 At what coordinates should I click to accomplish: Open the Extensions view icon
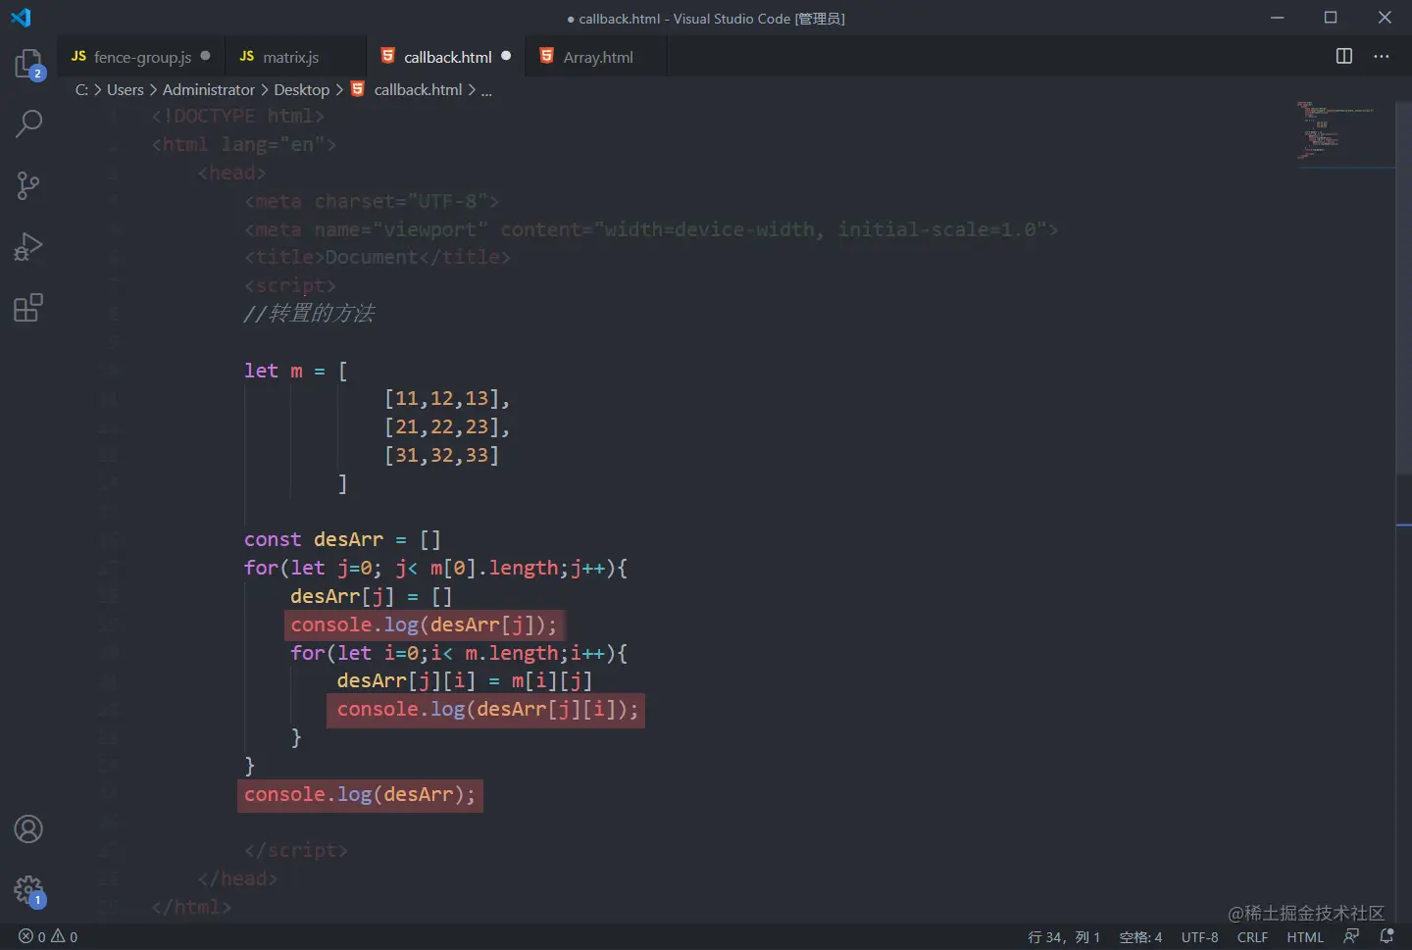[x=28, y=308]
